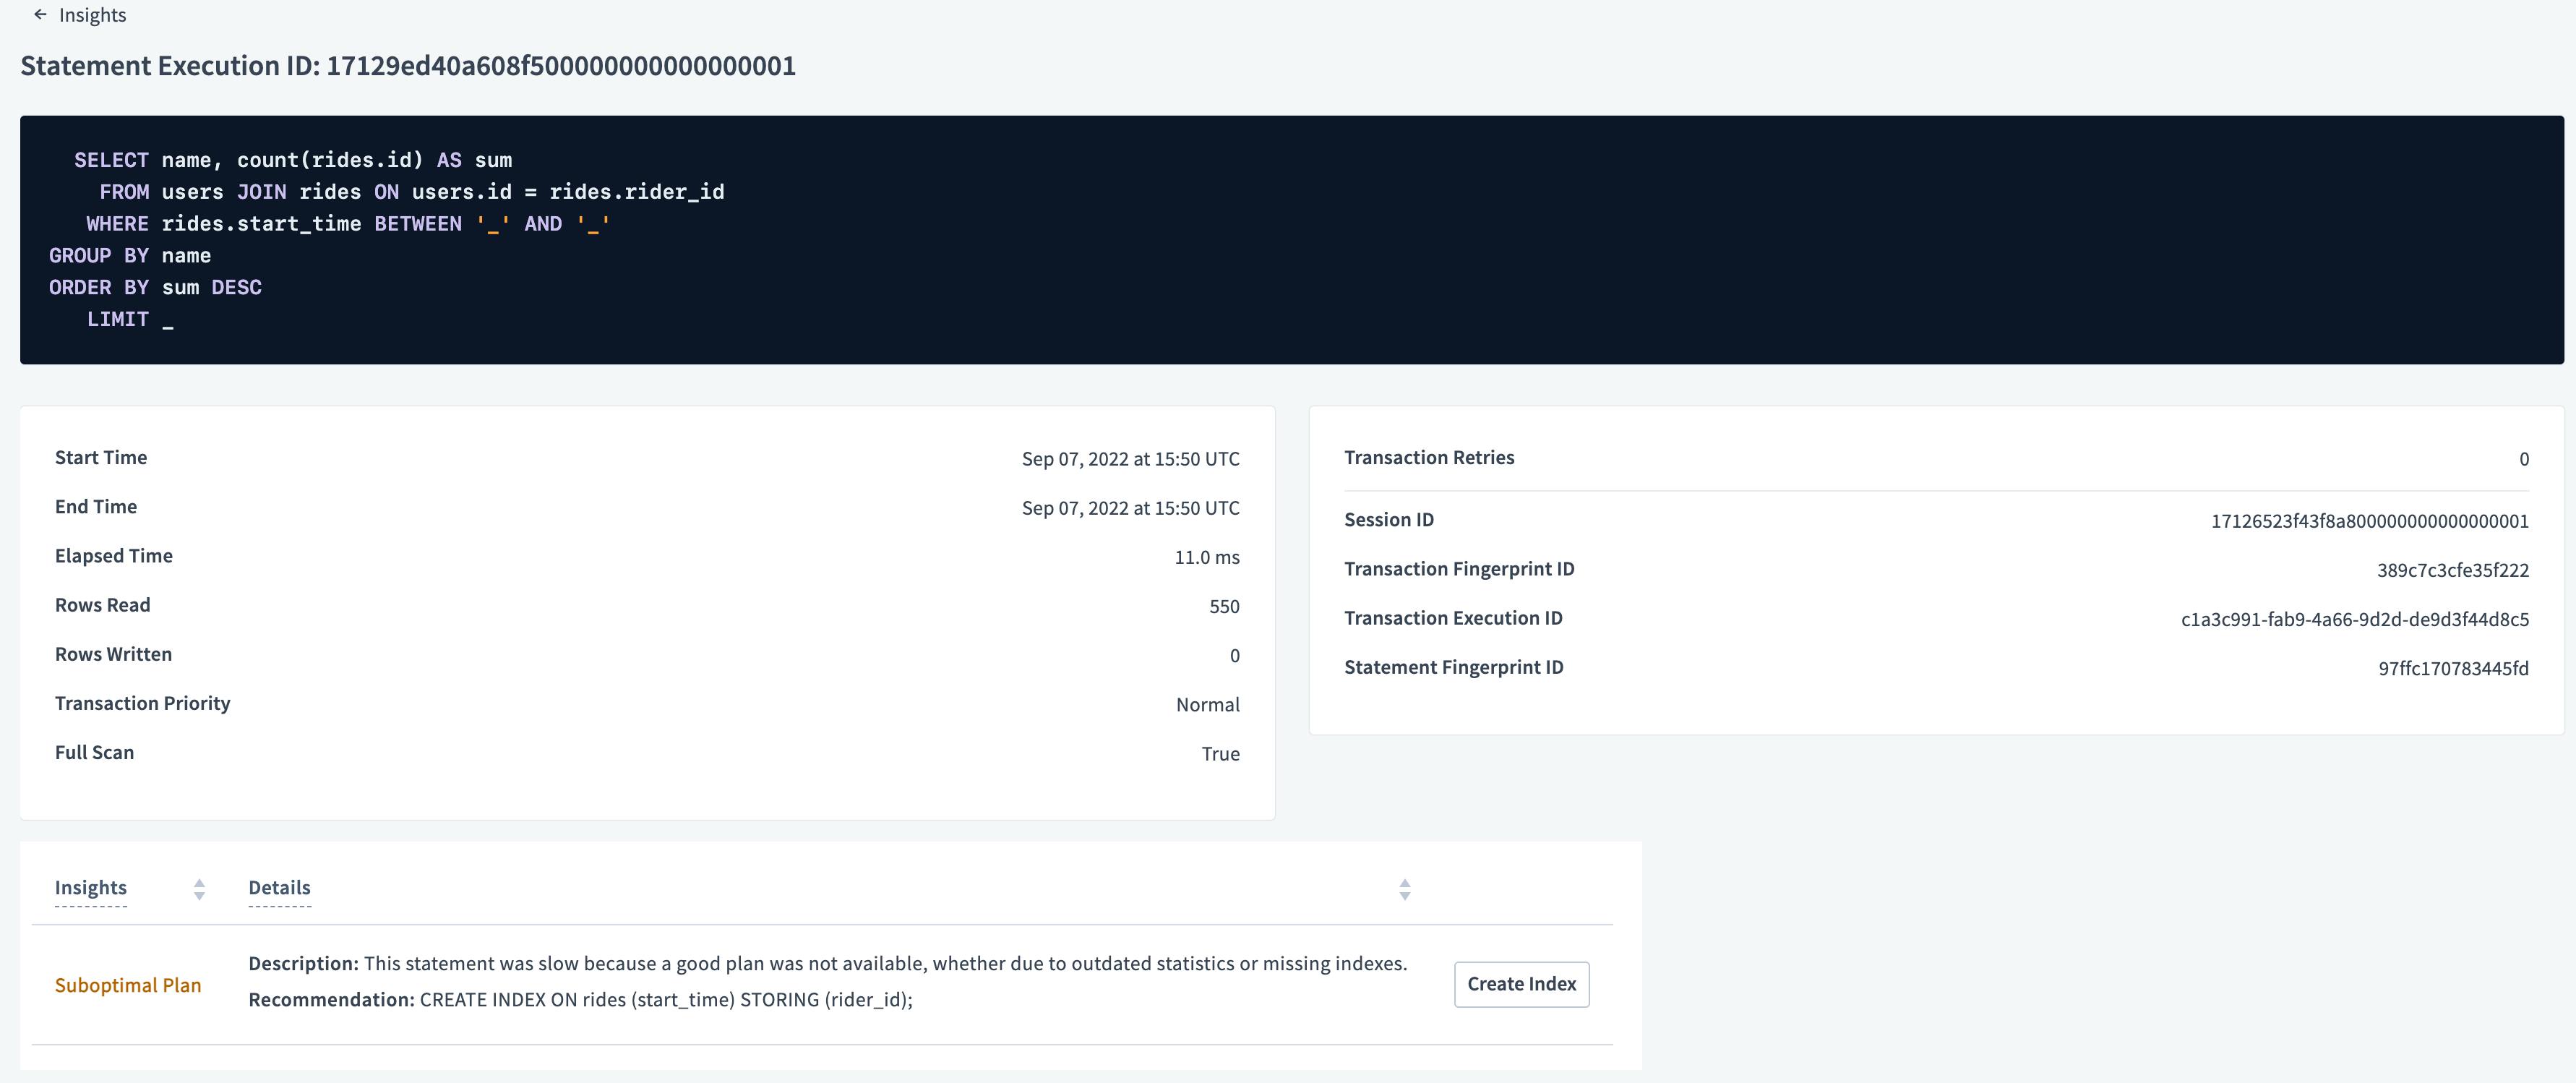
Task: Click the ascending caret in the rightmost header sorter
Action: [1406, 881]
